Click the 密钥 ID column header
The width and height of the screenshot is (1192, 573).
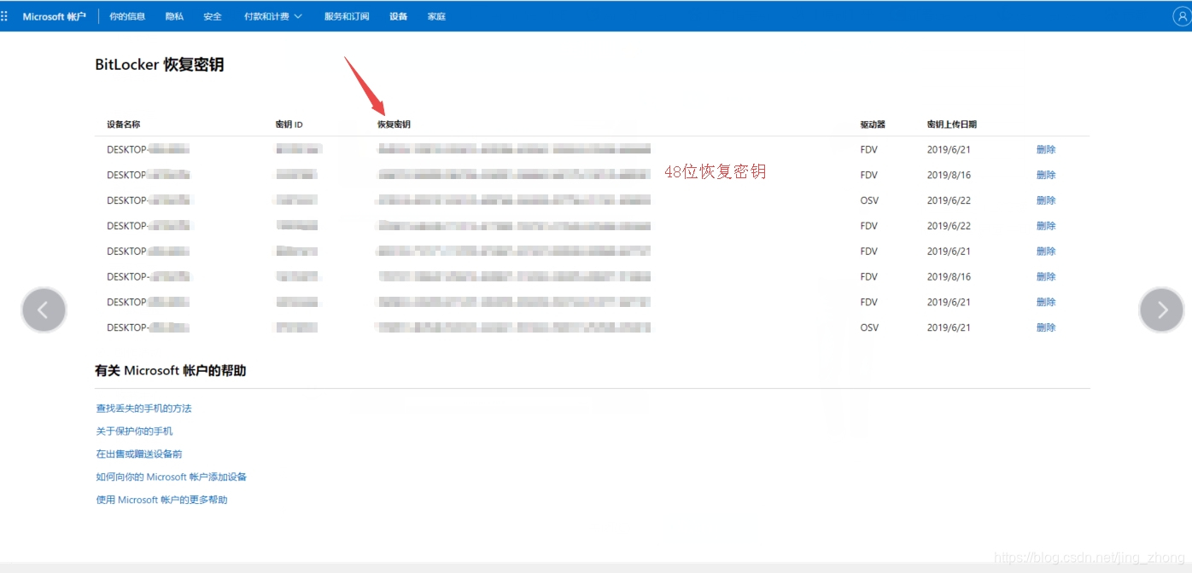(x=289, y=124)
